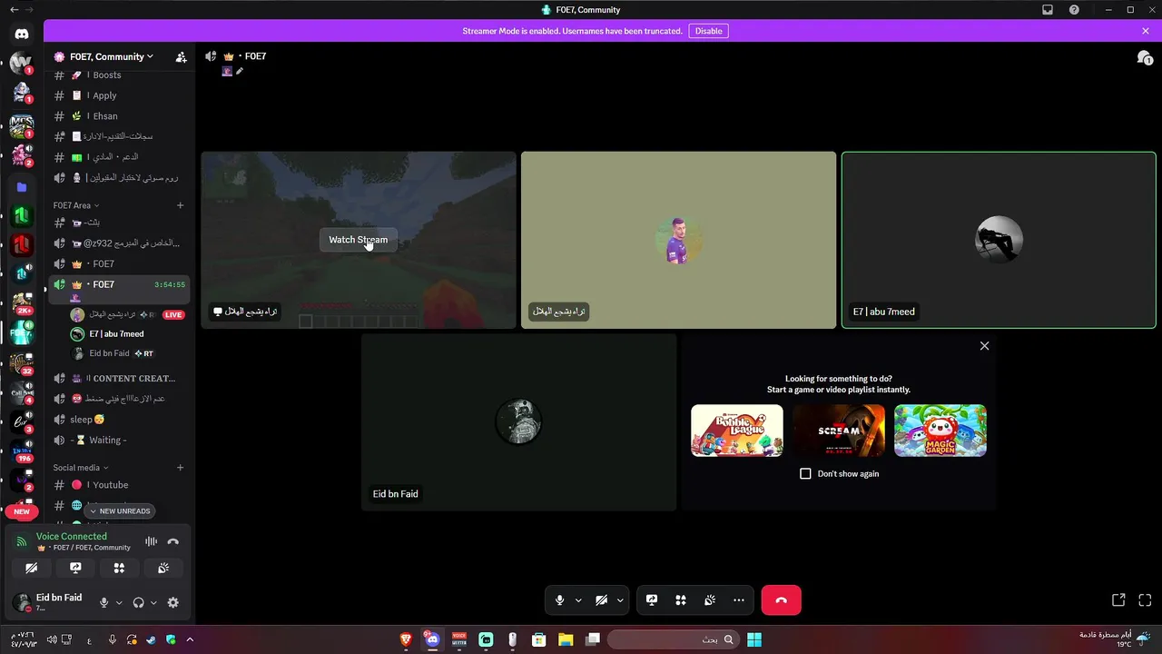
Task: Collapse the FOE7 Area category
Action: tap(75, 205)
